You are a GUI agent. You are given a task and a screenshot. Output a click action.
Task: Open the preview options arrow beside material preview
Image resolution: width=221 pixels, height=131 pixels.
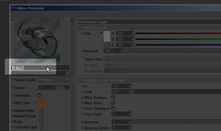pos(13,20)
